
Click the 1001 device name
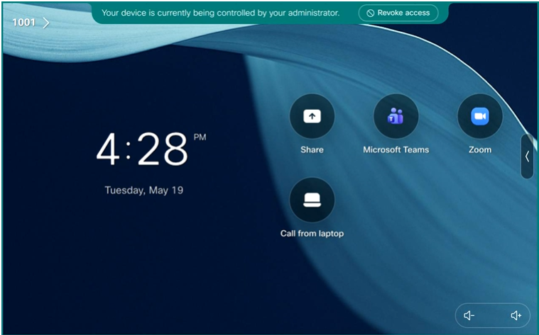(x=23, y=23)
